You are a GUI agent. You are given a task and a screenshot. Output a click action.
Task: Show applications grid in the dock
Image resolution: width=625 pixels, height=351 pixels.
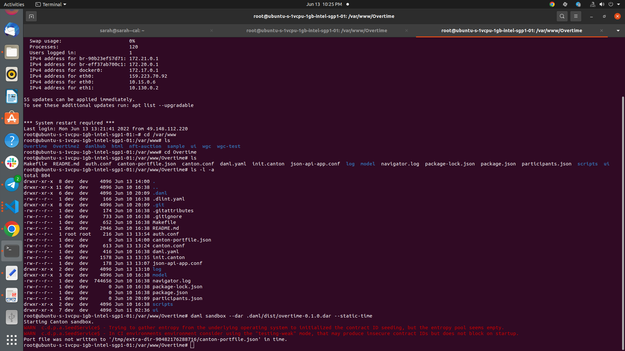tap(12, 340)
